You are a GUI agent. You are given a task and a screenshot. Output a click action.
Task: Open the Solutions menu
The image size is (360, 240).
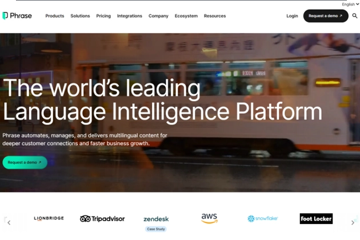(80, 16)
